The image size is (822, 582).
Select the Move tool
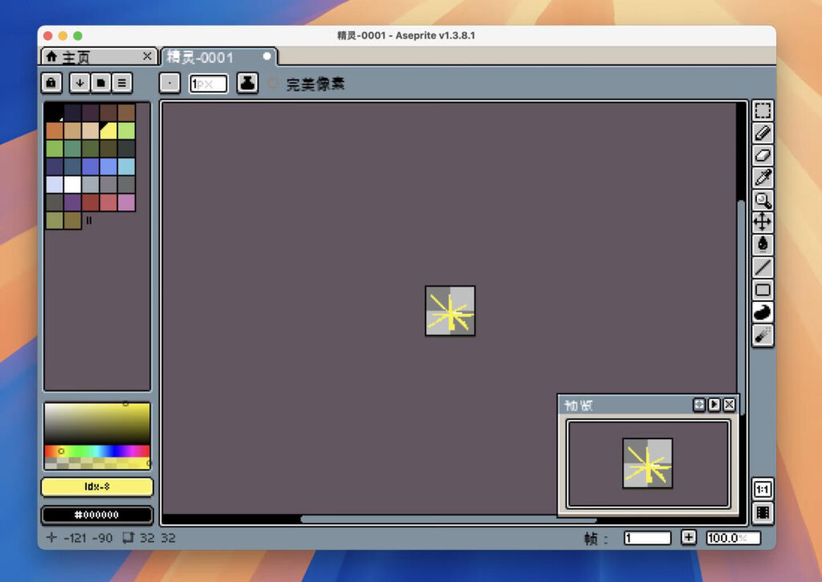click(x=762, y=223)
